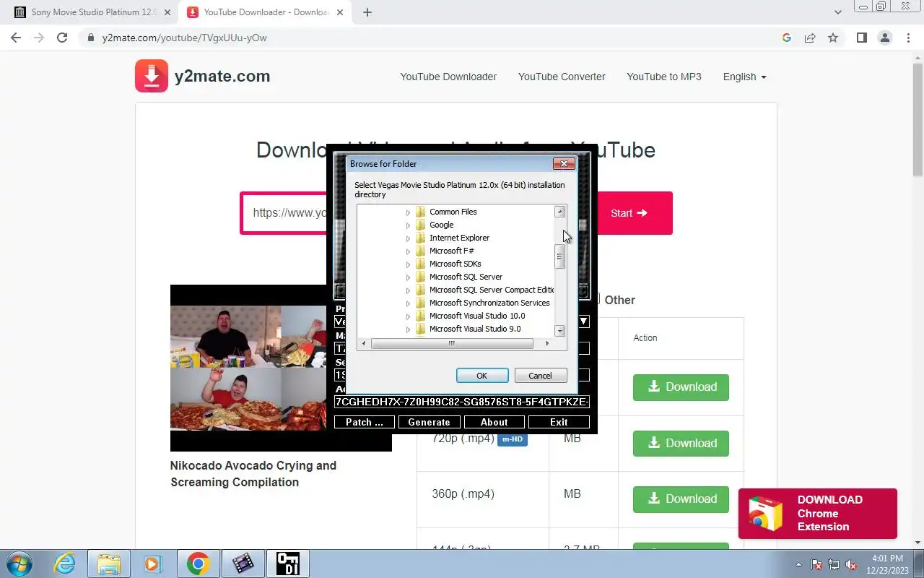This screenshot has width=924, height=578.
Task: Open Windows Explorer from the taskbar
Action: point(108,564)
